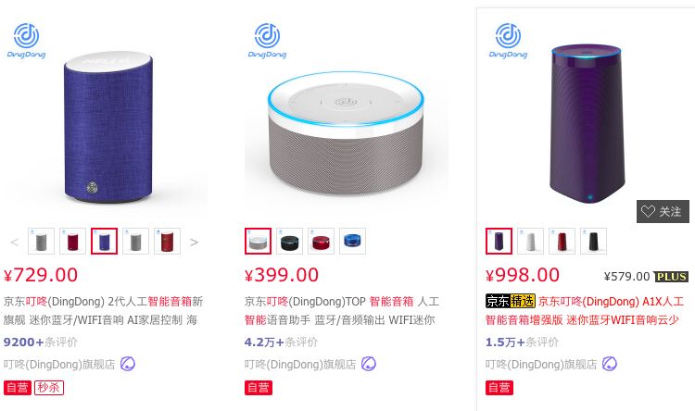Screen dimensions: 695x411
Task: Click the DingDong logo on the gray TOP speaker
Action: click(267, 41)
